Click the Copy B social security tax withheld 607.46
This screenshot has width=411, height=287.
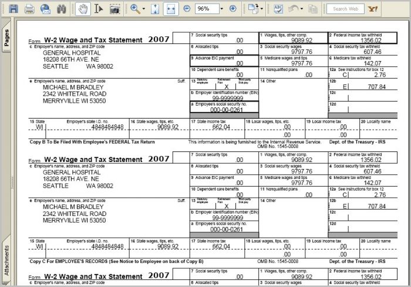[372, 52]
